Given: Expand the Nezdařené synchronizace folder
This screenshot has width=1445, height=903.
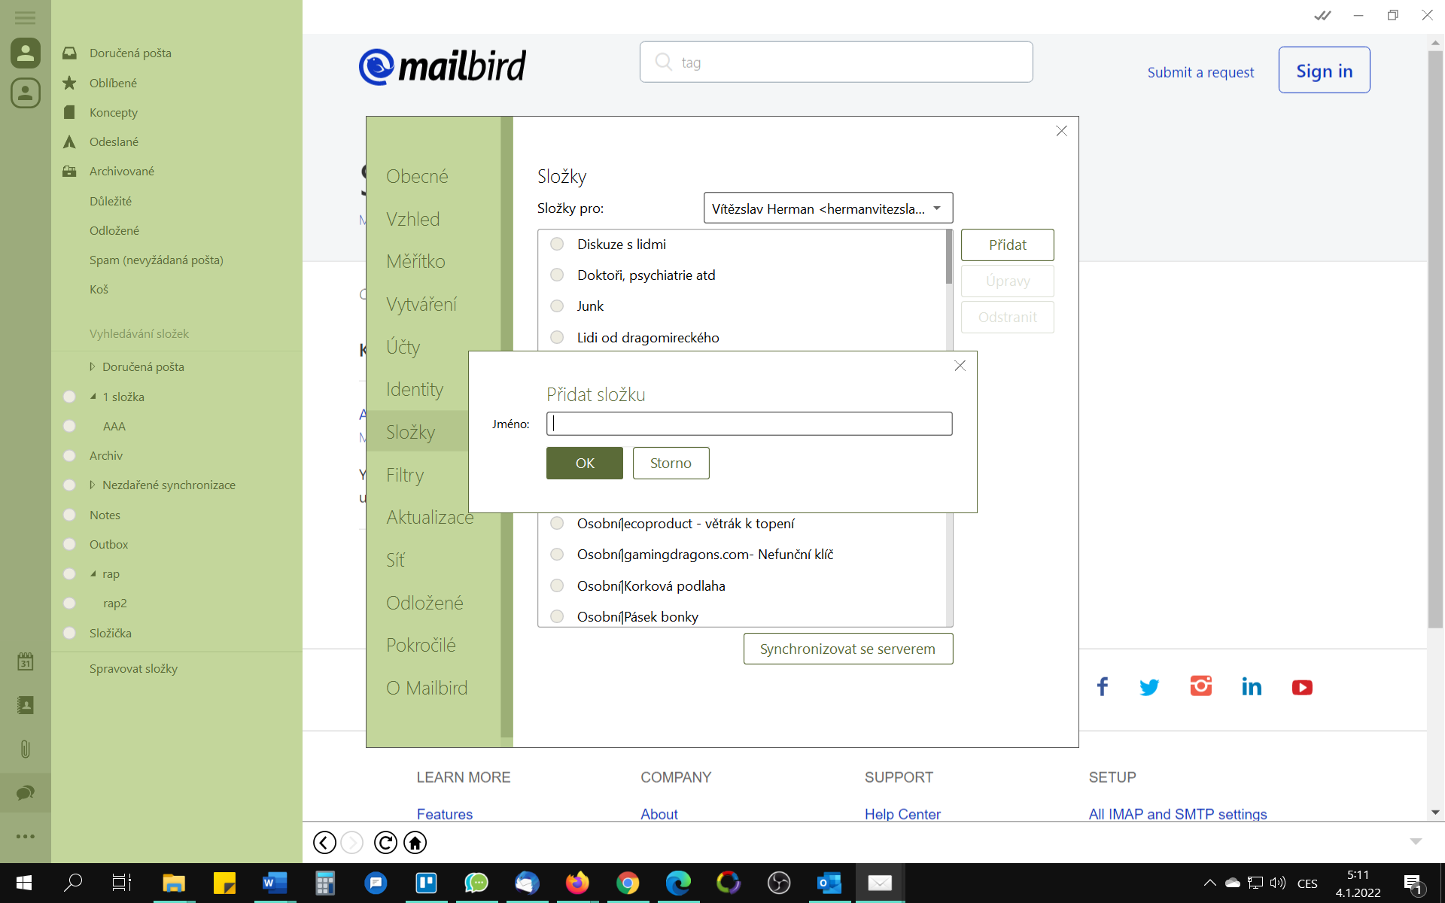Looking at the screenshot, I should tap(93, 485).
